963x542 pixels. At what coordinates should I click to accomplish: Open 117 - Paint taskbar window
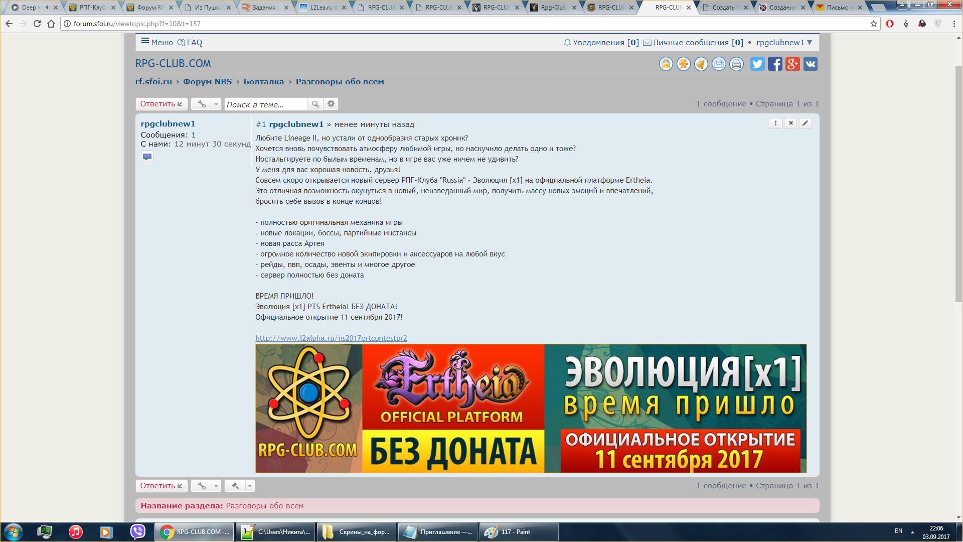click(519, 532)
